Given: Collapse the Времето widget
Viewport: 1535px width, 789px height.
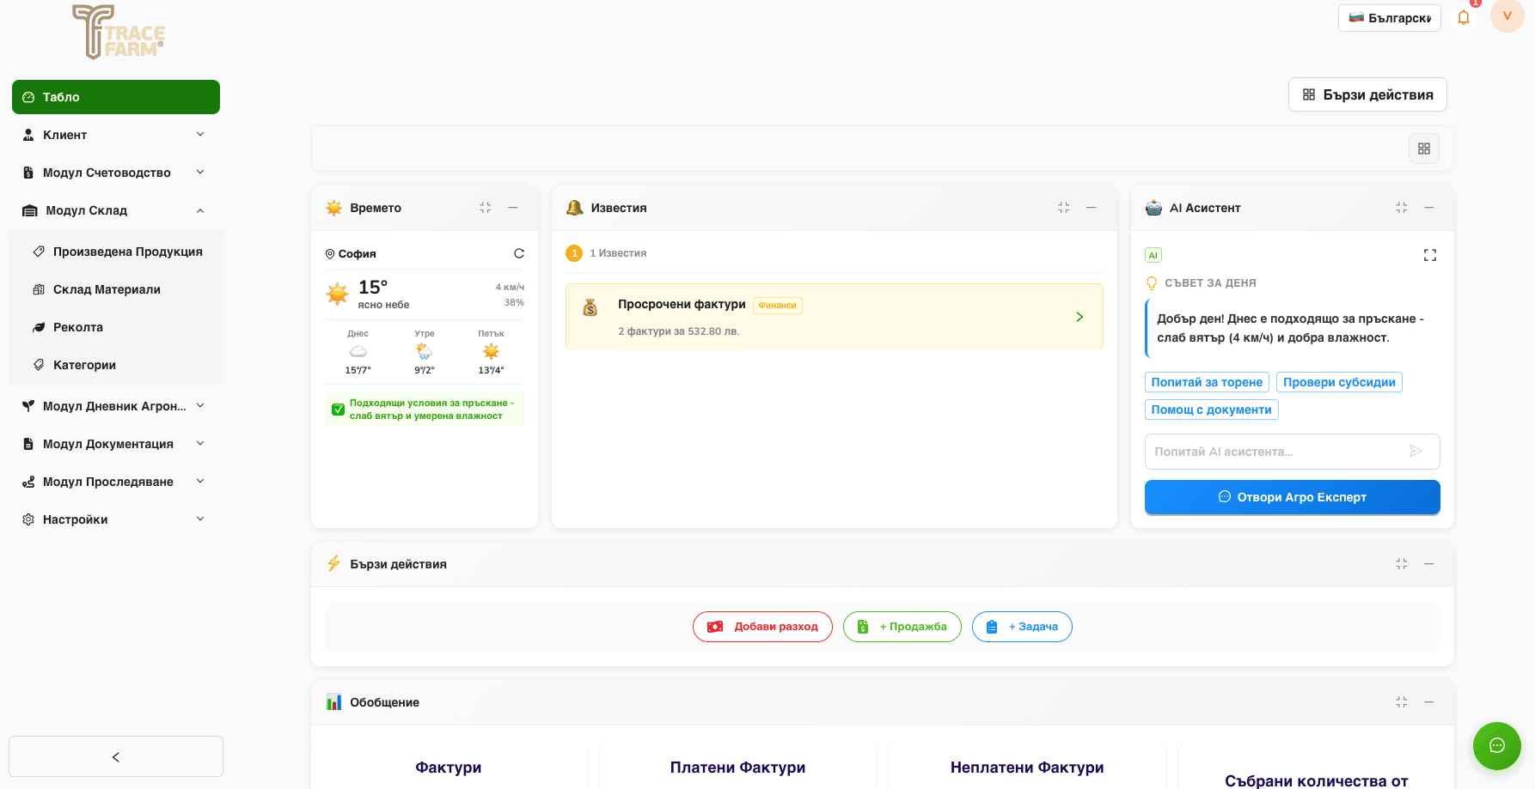Looking at the screenshot, I should (x=485, y=207).
